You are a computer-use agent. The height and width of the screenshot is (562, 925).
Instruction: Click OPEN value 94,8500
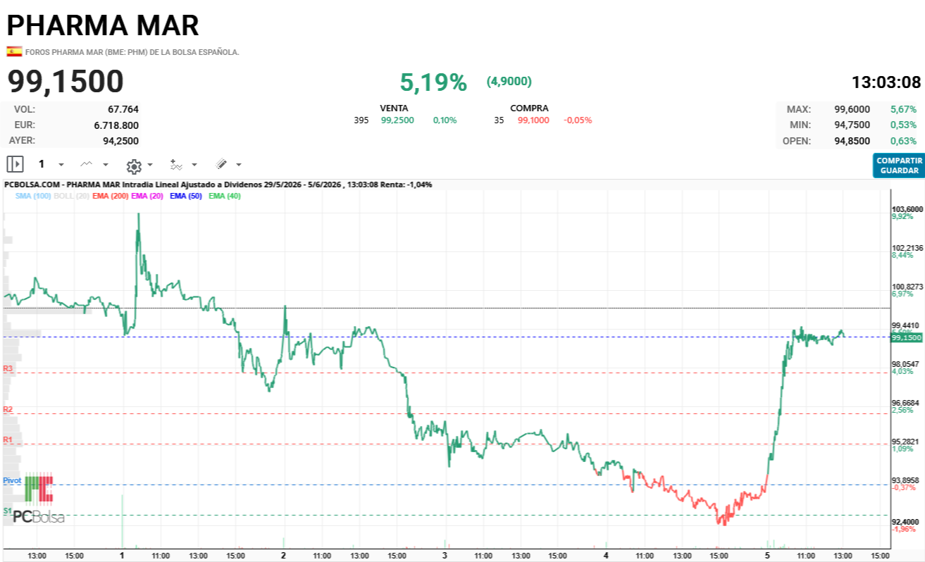point(852,140)
